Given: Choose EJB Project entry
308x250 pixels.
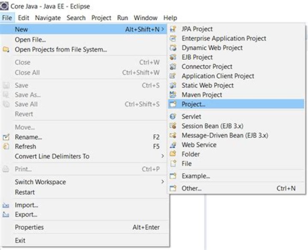Looking at the screenshot, I should pos(236,57).
